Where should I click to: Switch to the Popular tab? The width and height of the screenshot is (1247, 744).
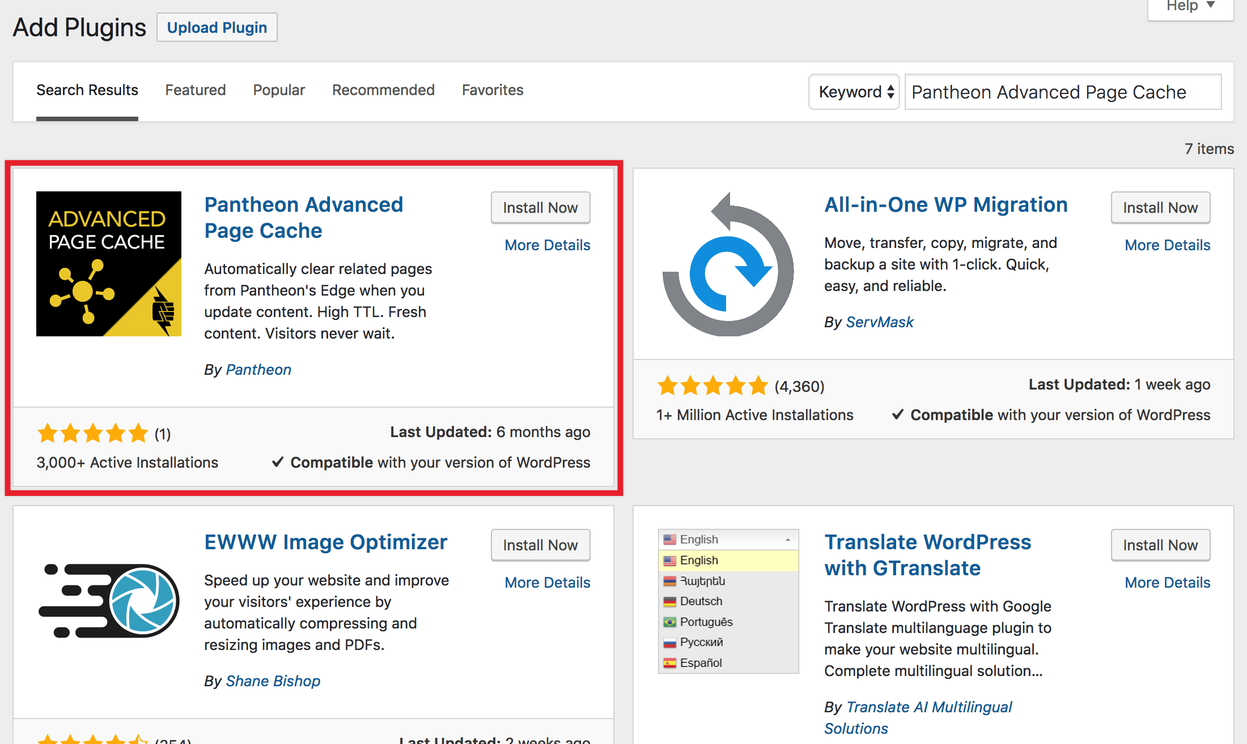coord(278,89)
